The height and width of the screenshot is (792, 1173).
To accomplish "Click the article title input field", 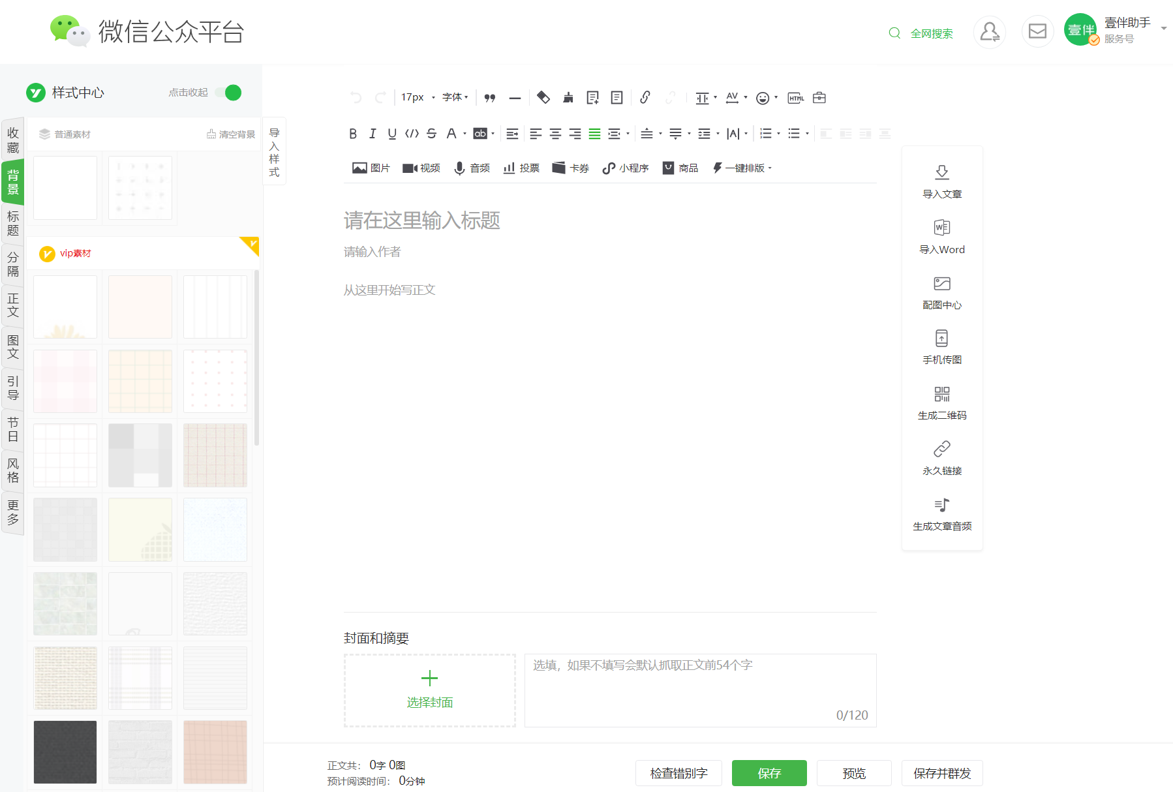I will click(x=609, y=221).
